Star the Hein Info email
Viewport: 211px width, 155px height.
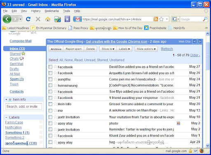55,104
